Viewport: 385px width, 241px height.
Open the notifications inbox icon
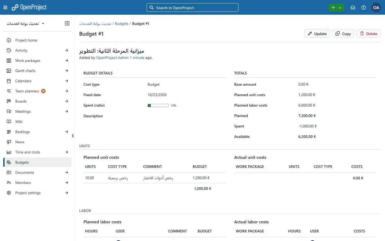pos(353,7)
